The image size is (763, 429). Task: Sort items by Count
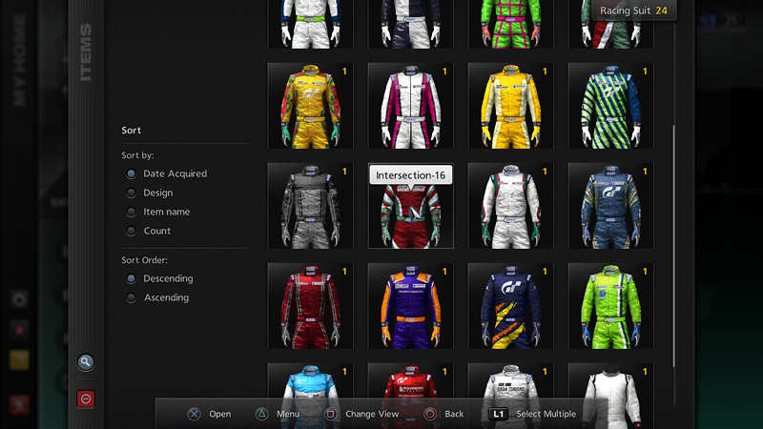point(132,231)
